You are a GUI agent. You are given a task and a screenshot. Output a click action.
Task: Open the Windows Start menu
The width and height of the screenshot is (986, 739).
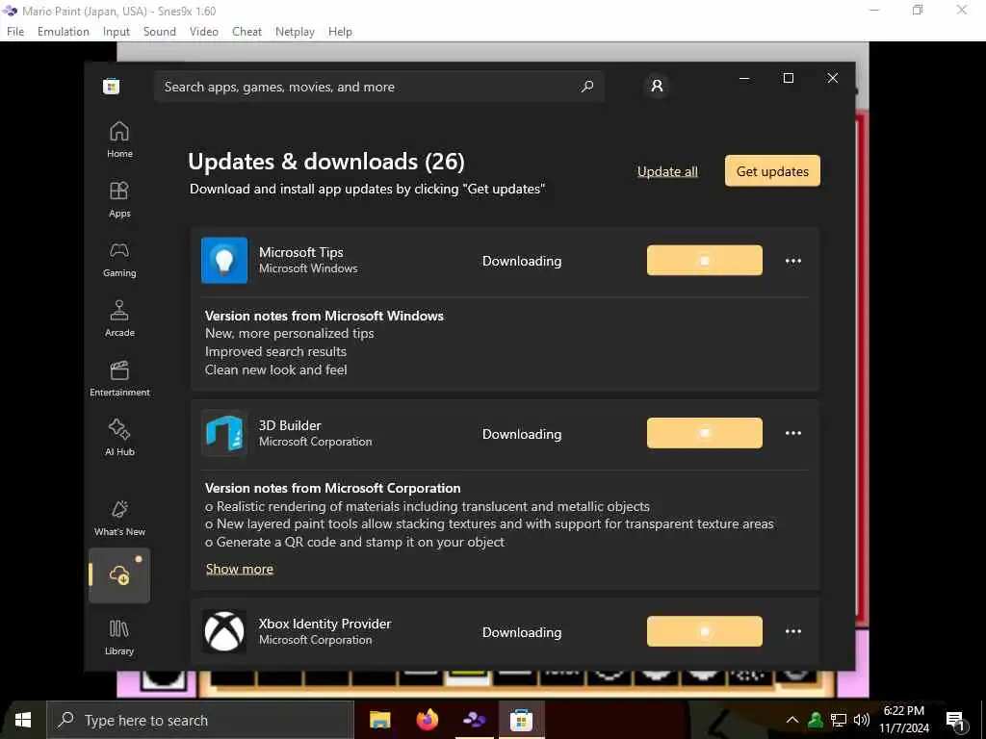(x=23, y=720)
